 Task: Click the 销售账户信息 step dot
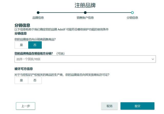point(85,13)
